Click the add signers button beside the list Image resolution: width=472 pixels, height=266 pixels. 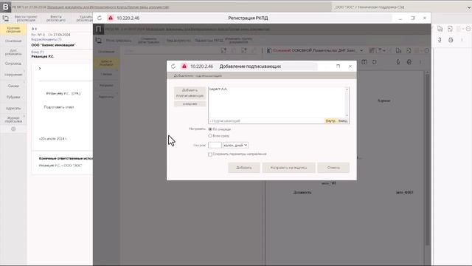pyautogui.click(x=190, y=93)
